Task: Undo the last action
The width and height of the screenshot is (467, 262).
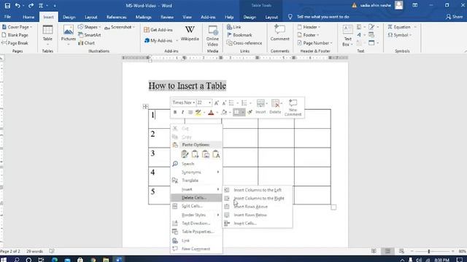Action: click(x=18, y=6)
